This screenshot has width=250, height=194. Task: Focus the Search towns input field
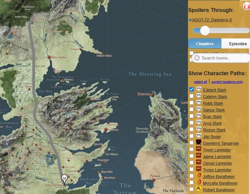click(221, 58)
